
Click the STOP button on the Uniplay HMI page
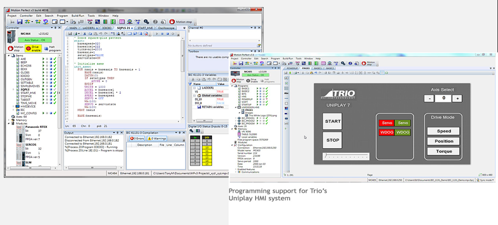pyautogui.click(x=333, y=140)
